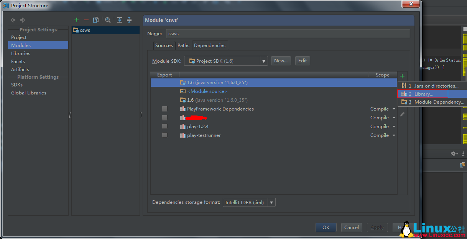Screen dimensions: 467x239
Task: Click the New... SDK button
Action: point(281,61)
